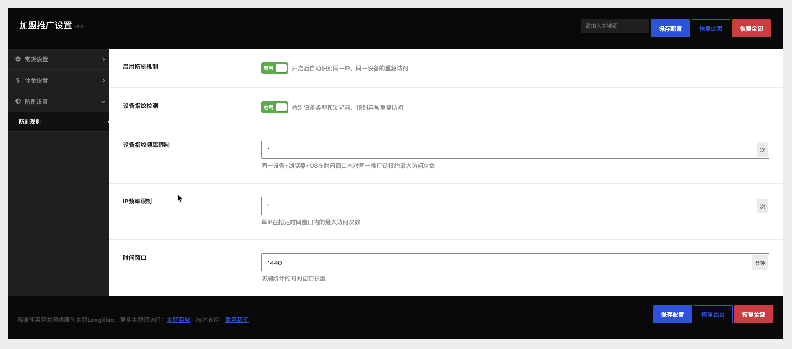Click the 单IP在指定时间窗口内的最大访问次数 description

[311, 222]
